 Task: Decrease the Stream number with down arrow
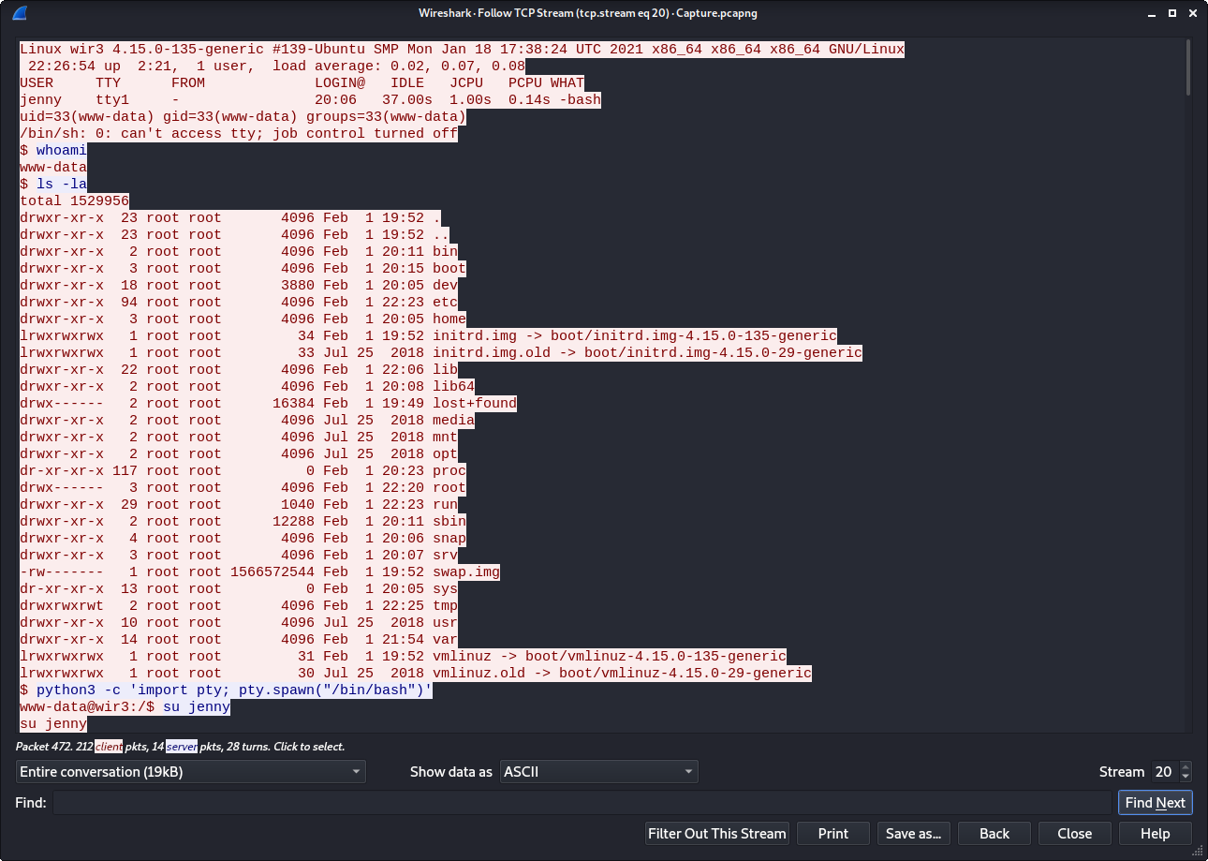click(1186, 778)
